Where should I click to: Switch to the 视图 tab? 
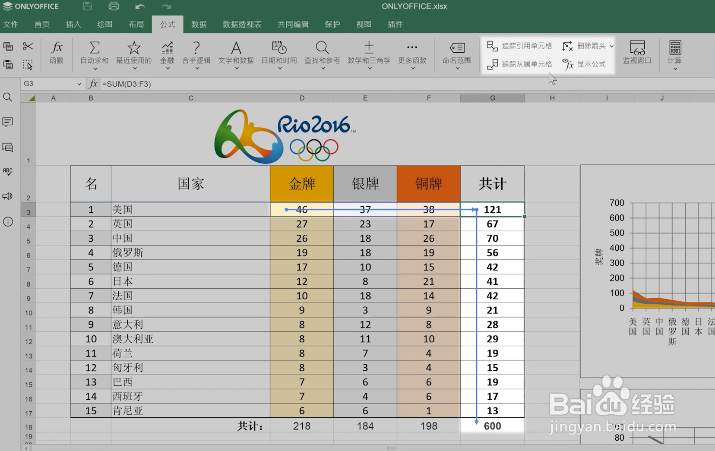tap(364, 24)
